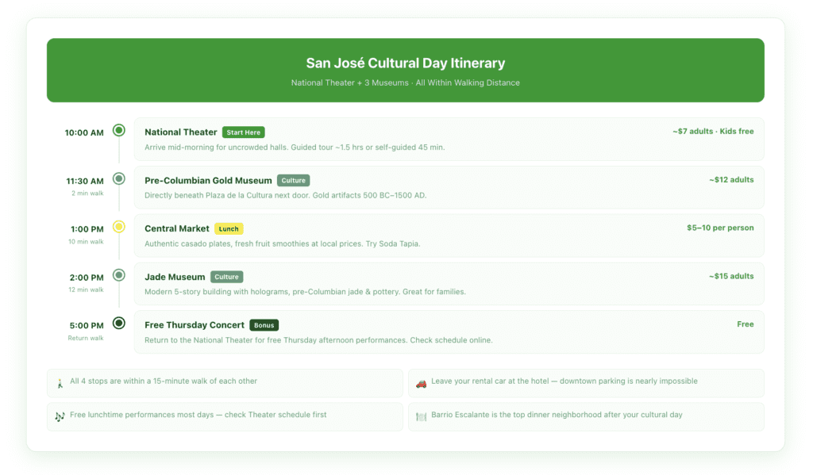Click the Free price label
813x475 pixels.
click(745, 324)
